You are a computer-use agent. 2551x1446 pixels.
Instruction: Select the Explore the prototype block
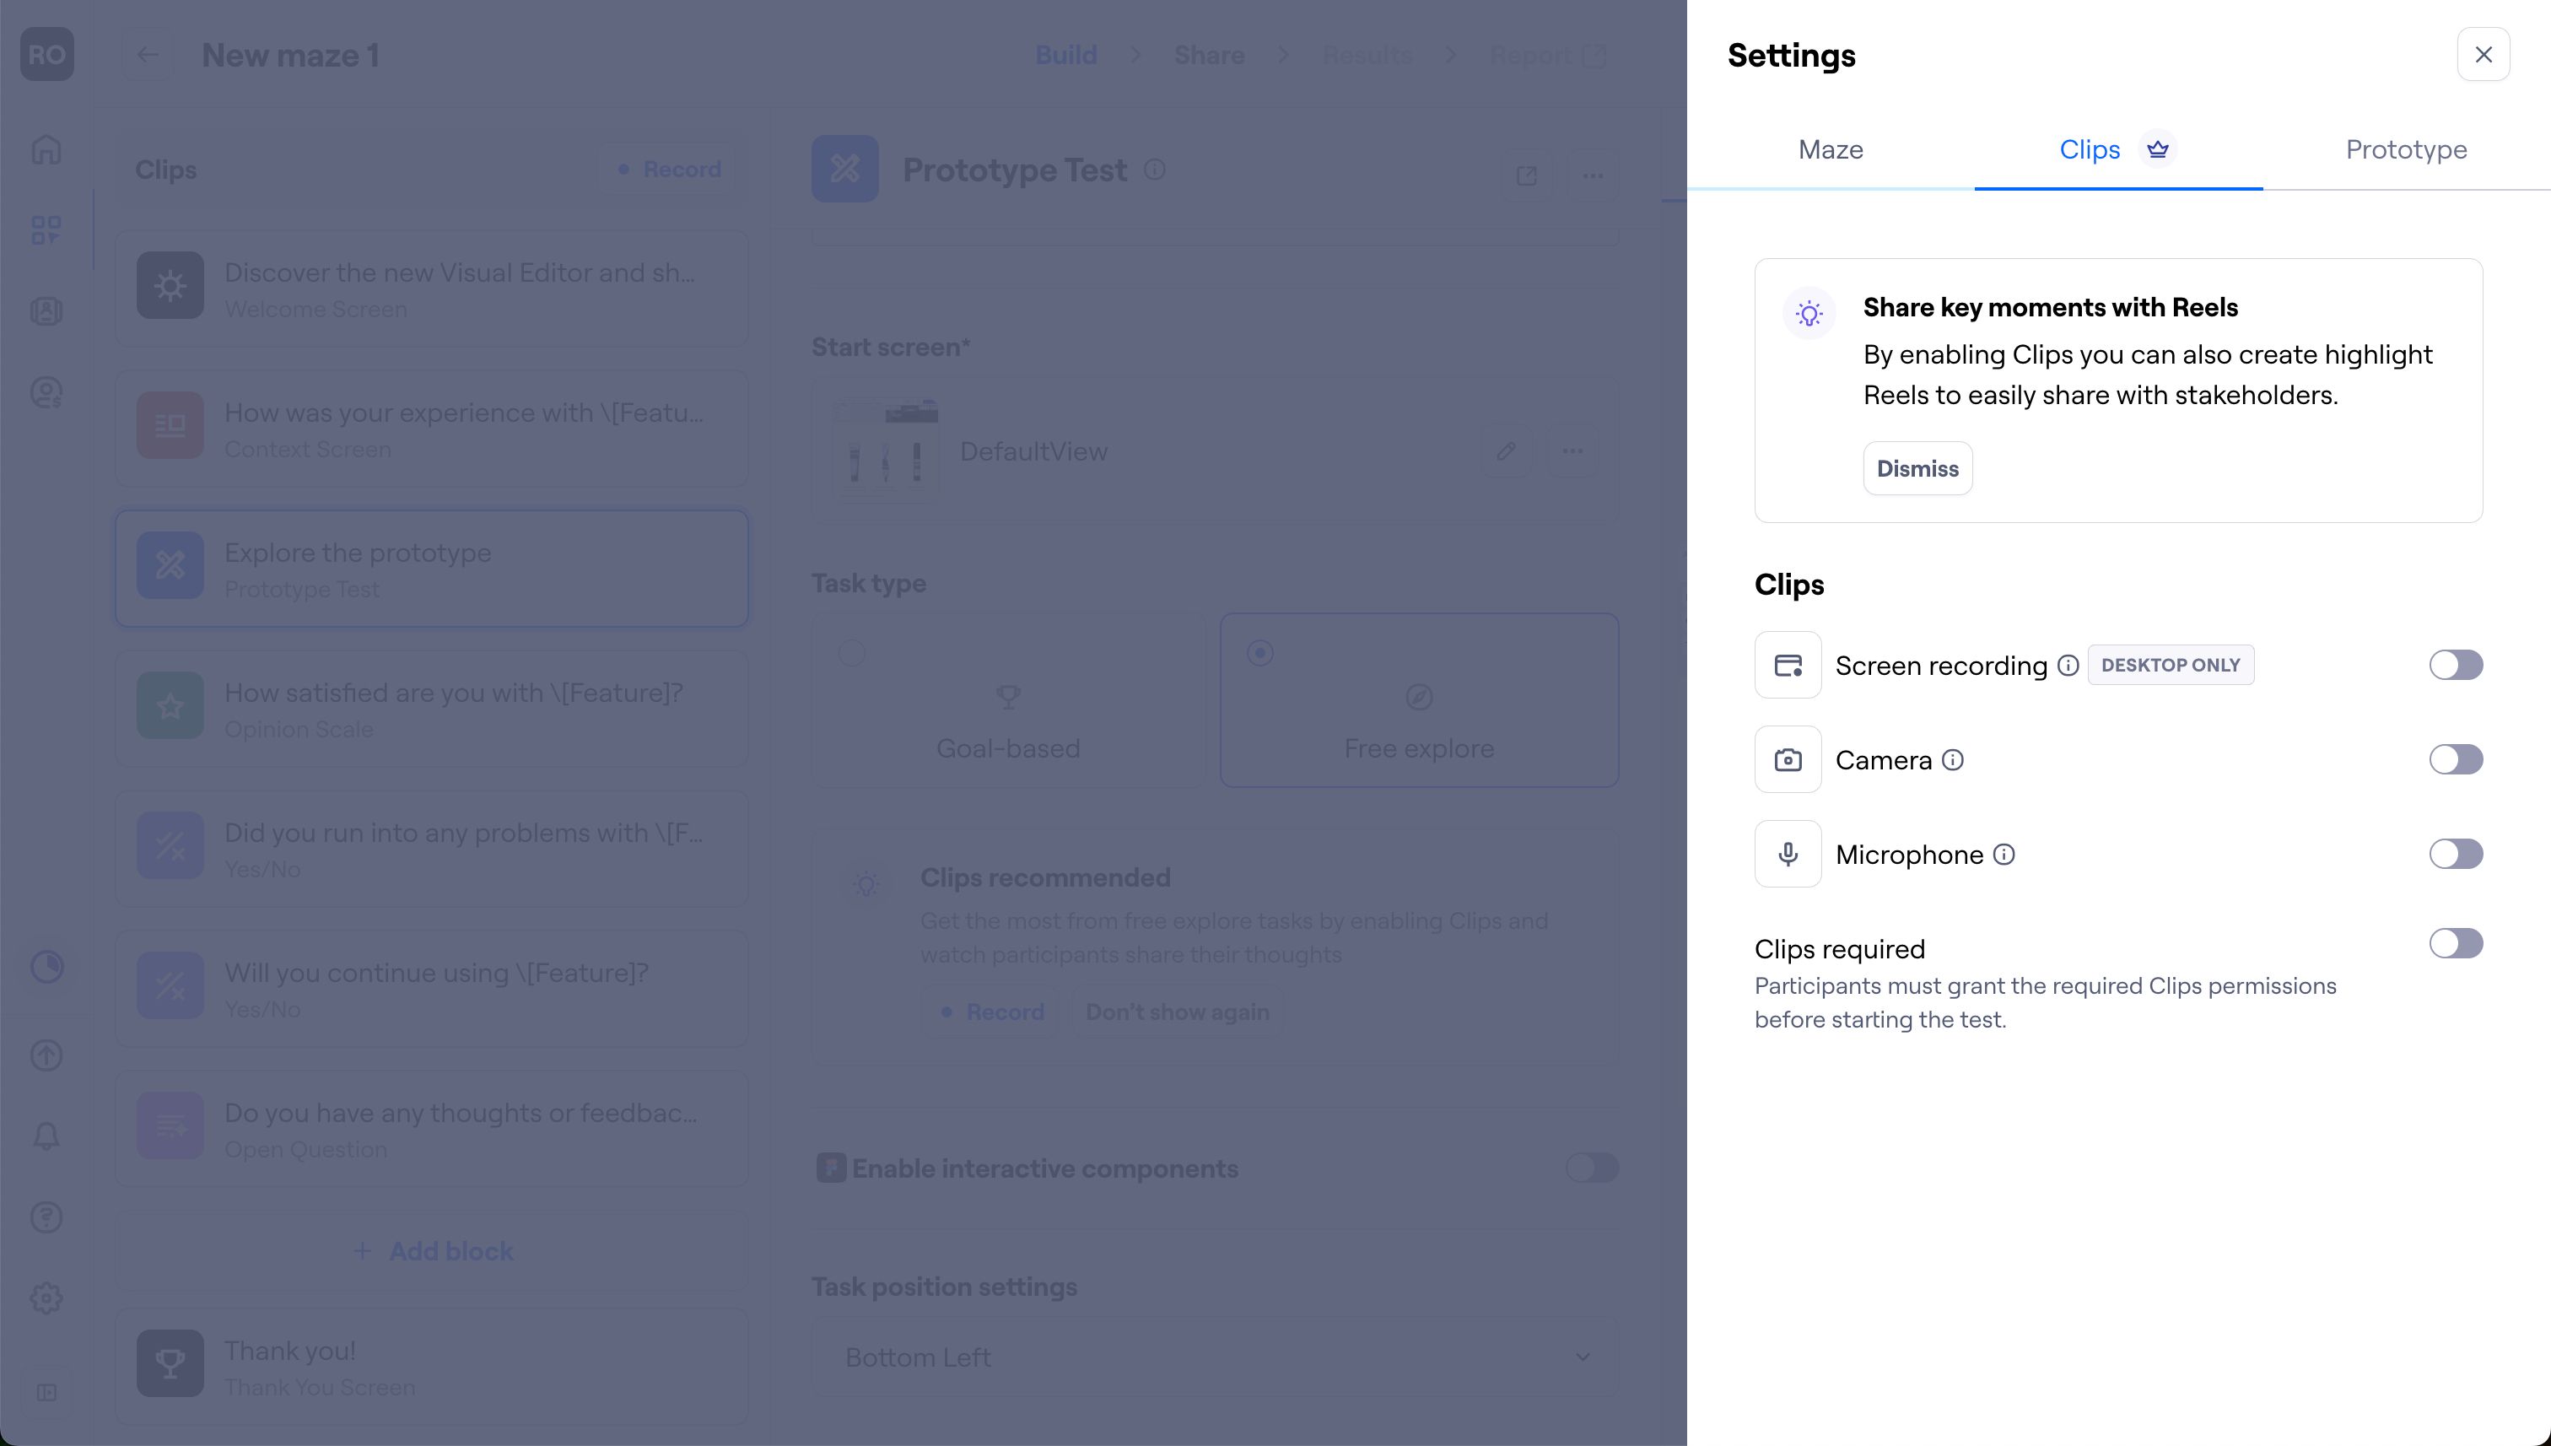(x=431, y=568)
